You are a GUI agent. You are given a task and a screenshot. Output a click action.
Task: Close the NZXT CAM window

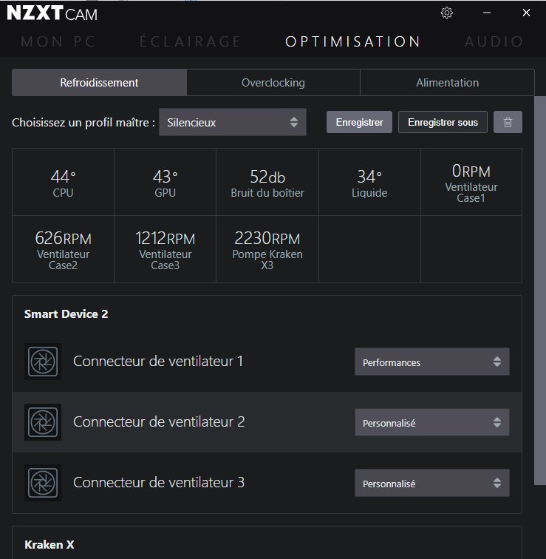coord(526,13)
